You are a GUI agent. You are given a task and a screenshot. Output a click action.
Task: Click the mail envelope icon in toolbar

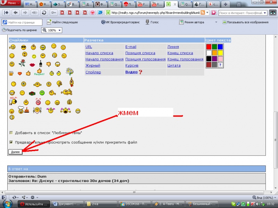coord(100,12)
